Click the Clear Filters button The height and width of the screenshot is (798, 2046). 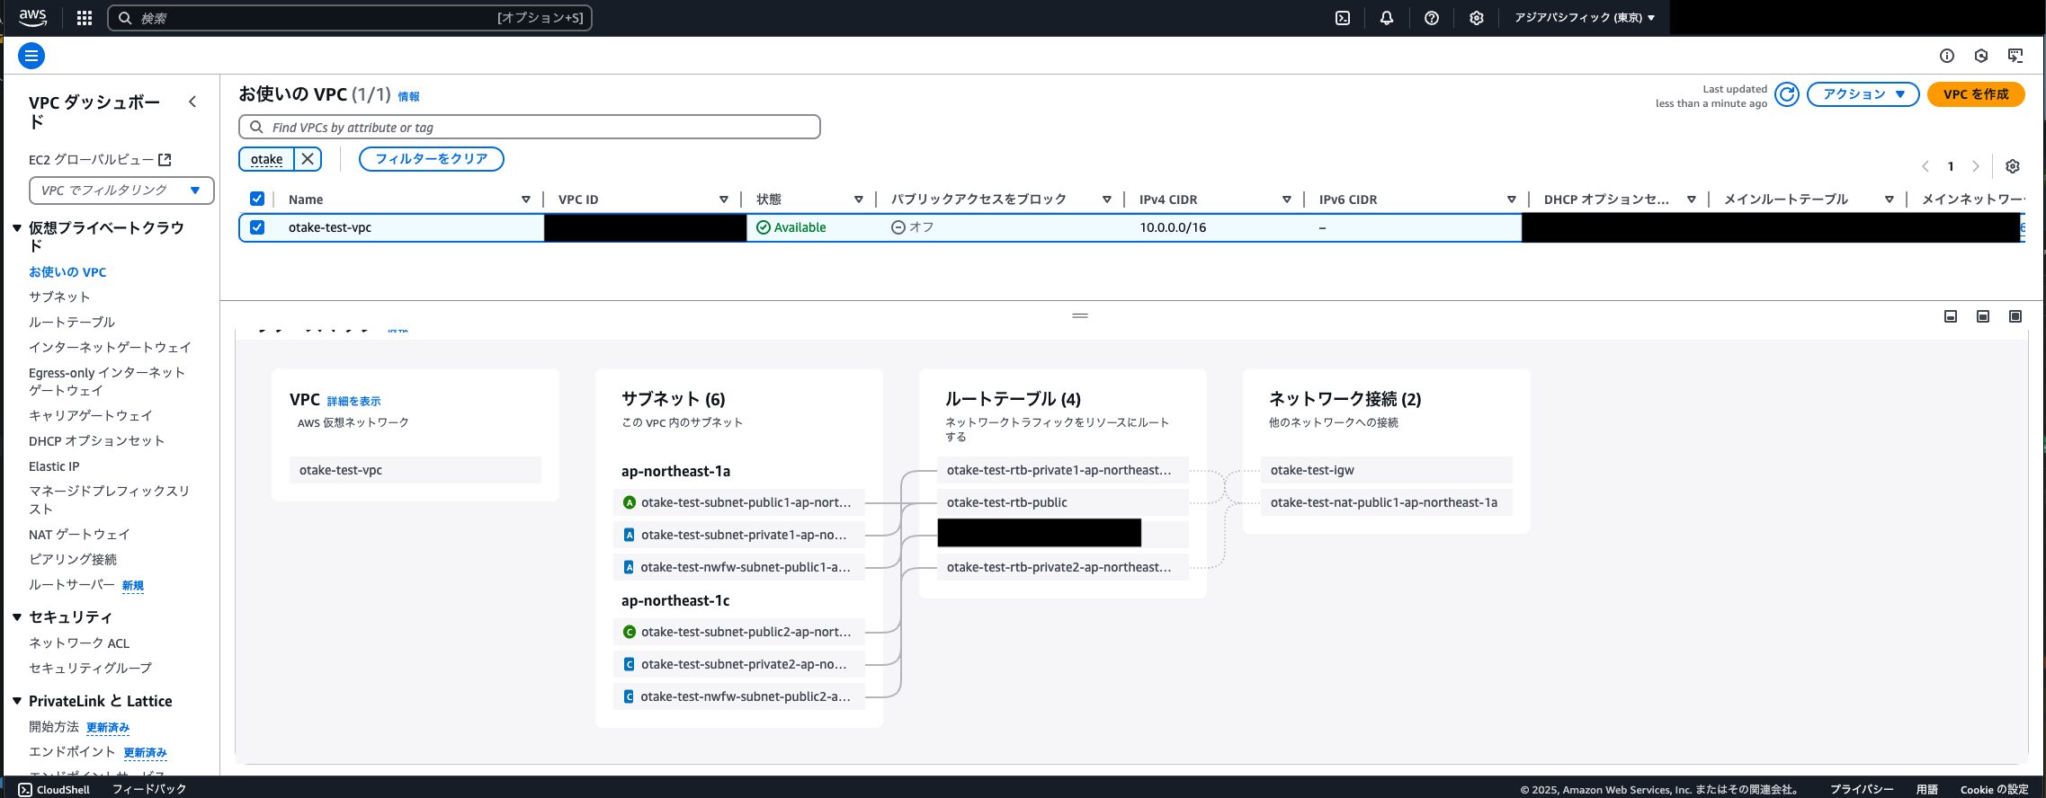pos(432,159)
